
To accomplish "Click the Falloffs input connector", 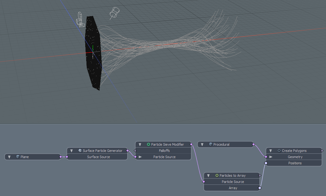I will point(135,151).
